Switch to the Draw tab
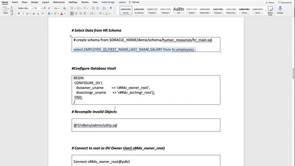This screenshot has height=166, width=295. click(24, 2)
